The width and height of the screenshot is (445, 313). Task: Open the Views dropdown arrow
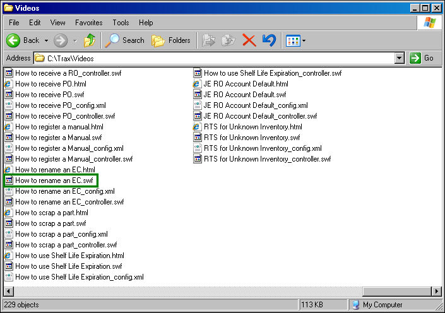point(304,41)
